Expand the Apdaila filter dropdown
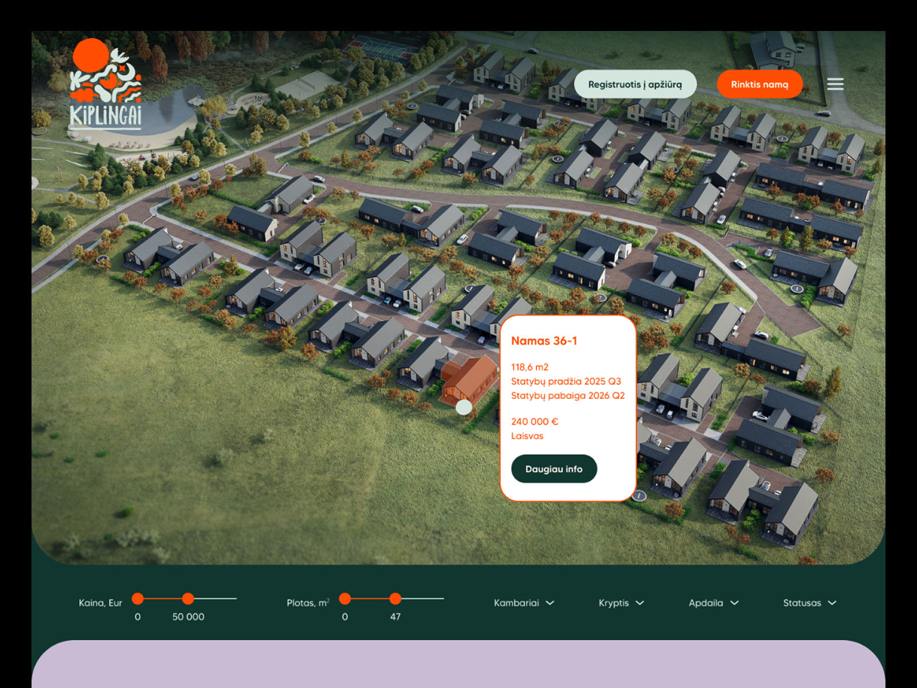The height and width of the screenshot is (688, 917). pyautogui.click(x=714, y=603)
